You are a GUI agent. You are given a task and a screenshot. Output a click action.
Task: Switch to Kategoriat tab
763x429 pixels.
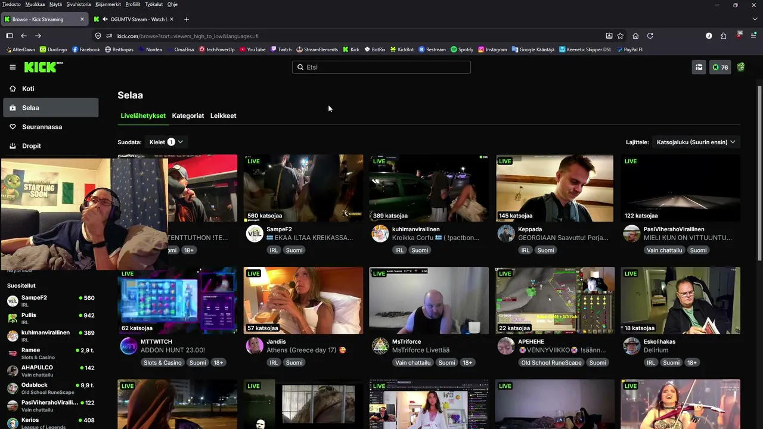188,116
